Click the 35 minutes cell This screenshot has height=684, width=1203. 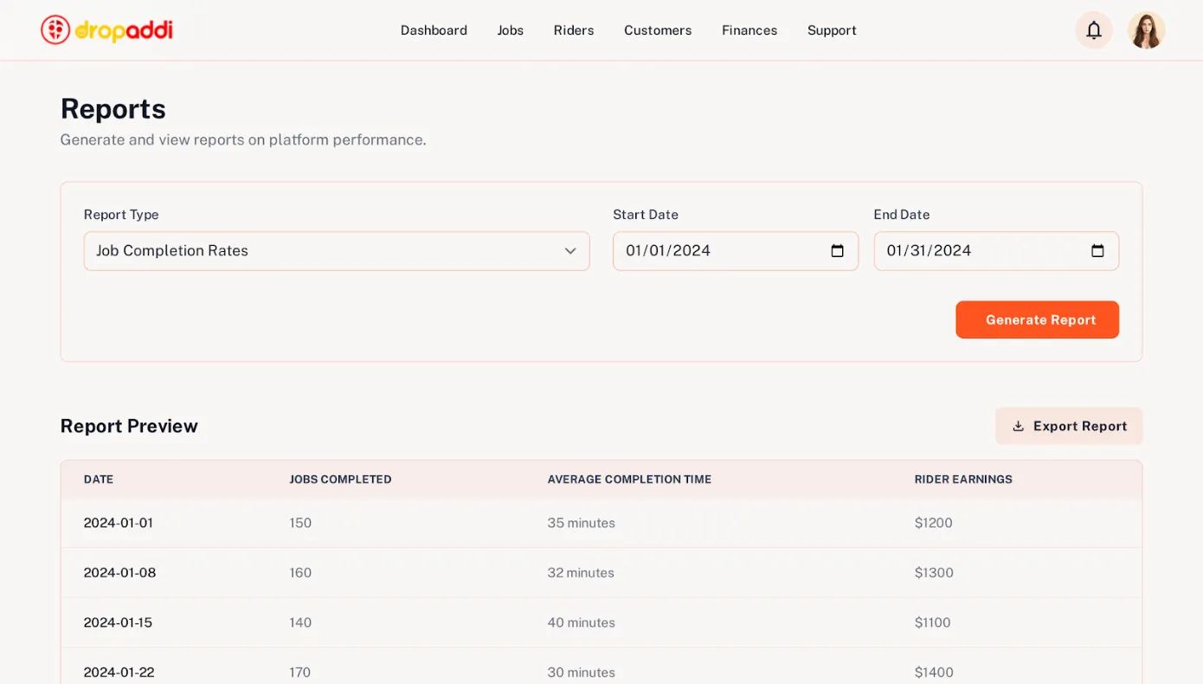click(x=582, y=523)
